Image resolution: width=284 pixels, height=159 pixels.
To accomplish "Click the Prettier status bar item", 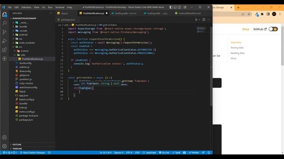I will coord(194,153).
